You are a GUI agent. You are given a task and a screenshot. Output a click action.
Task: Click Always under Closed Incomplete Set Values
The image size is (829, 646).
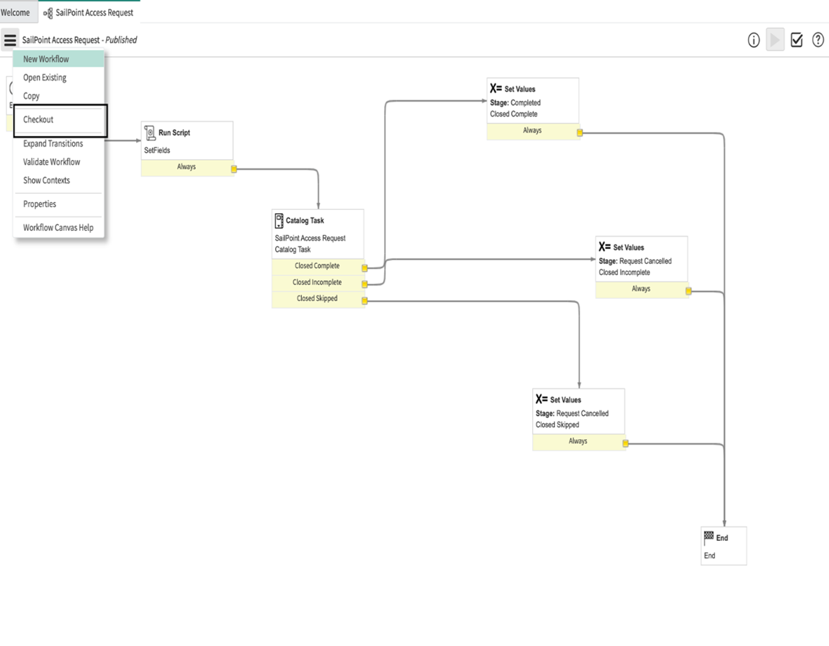pos(642,289)
